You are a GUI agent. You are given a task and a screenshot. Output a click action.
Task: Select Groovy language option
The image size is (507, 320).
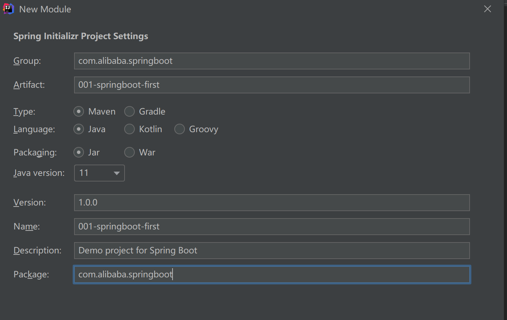tap(180, 129)
